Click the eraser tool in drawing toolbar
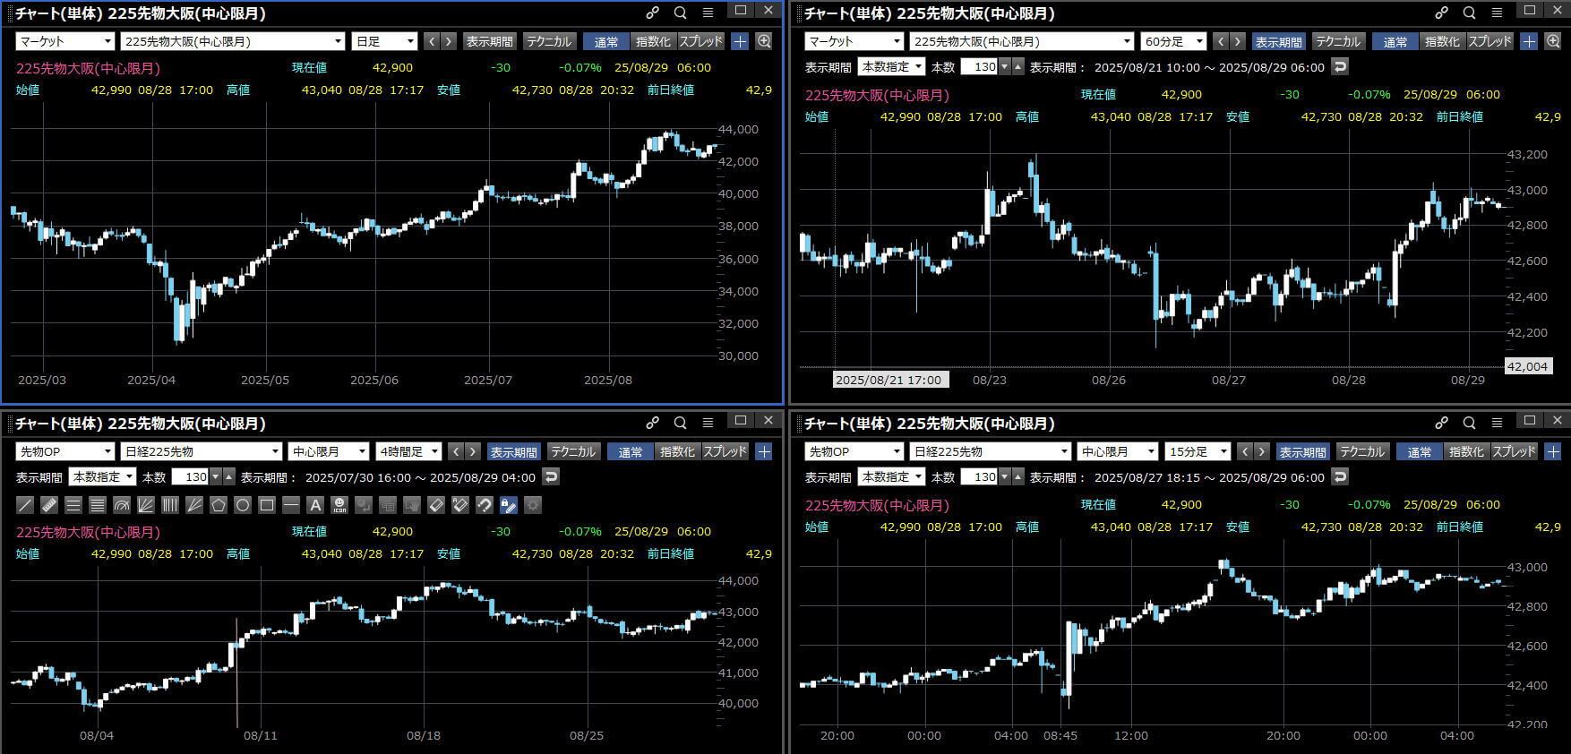Image resolution: width=1571 pixels, height=754 pixels. (436, 505)
